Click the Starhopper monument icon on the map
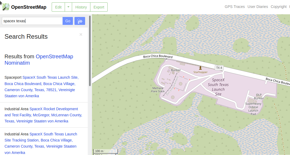 coord(200,68)
